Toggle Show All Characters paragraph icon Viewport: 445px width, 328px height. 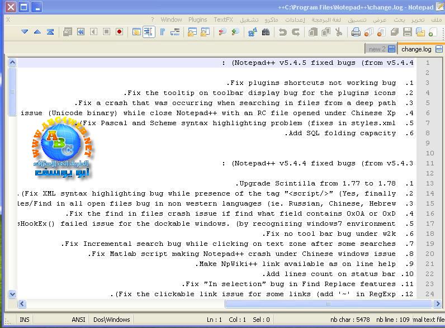click(x=162, y=32)
